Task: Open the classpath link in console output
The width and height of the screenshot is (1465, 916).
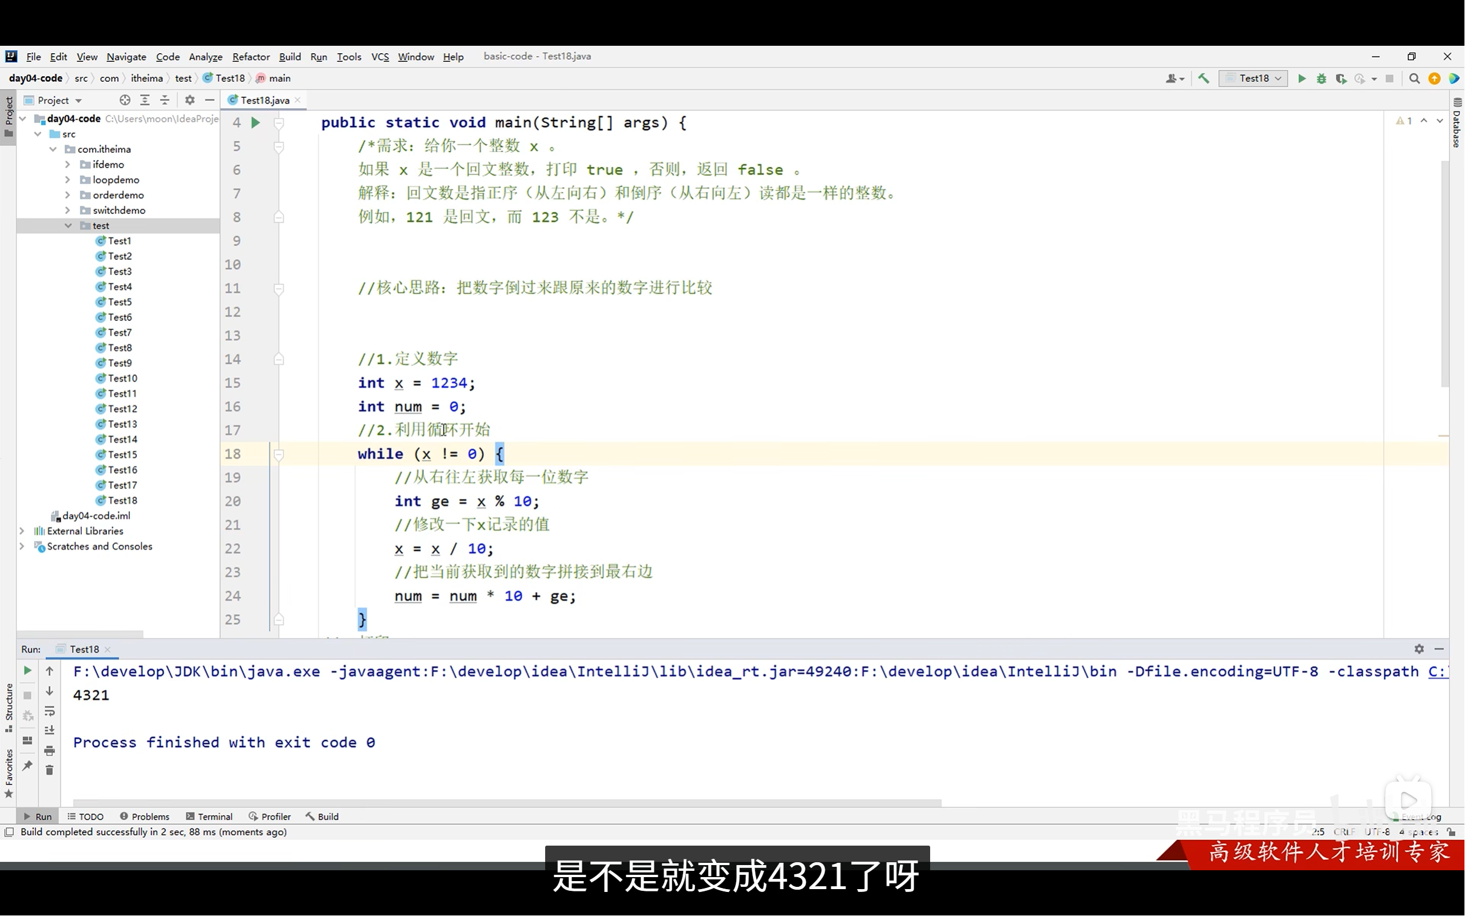Action: pos(1438,671)
